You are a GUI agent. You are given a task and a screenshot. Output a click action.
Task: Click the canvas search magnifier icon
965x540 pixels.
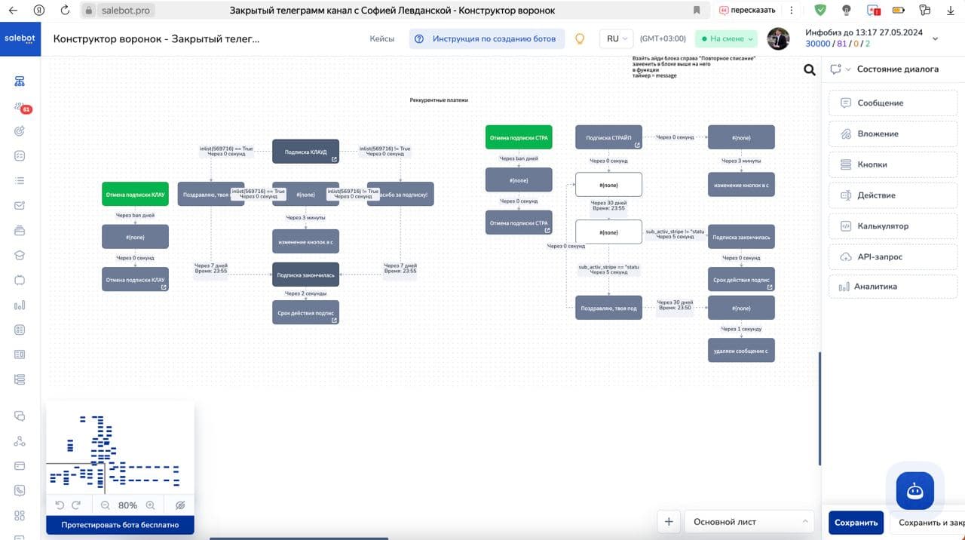[x=810, y=70]
